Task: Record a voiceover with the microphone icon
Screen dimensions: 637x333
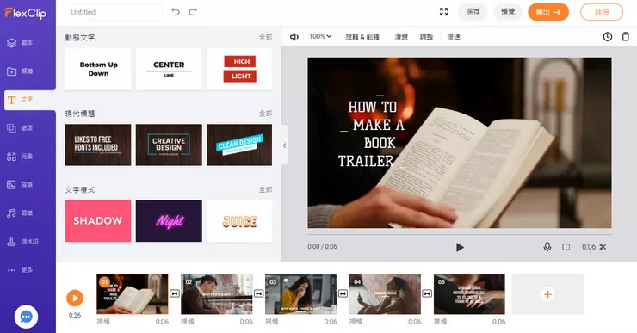Action: (547, 247)
